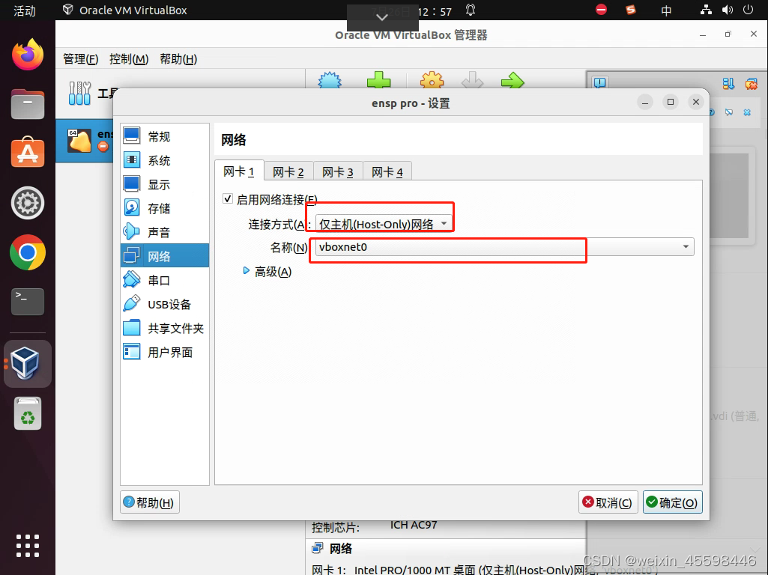Open Google Chrome from the dock
768x575 pixels.
[28, 252]
